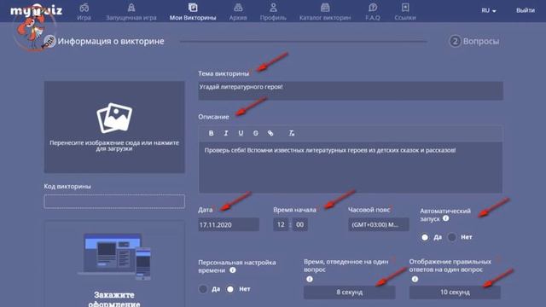
Task: Apply bold formatting in description editor
Action: pos(211,133)
